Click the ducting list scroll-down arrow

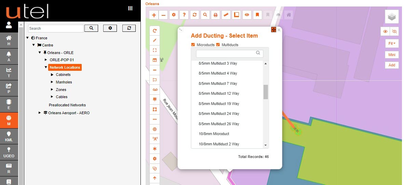click(x=266, y=145)
